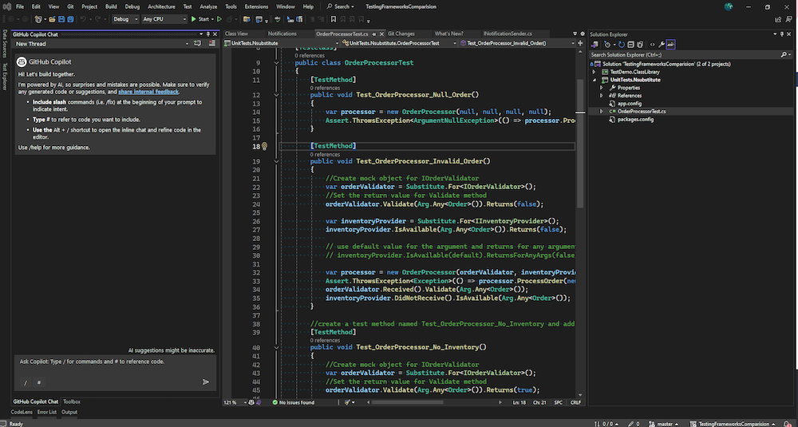Image resolution: width=798 pixels, height=427 pixels.
Task: Open the Solution Explorer properties wrench icon
Action: [662, 44]
